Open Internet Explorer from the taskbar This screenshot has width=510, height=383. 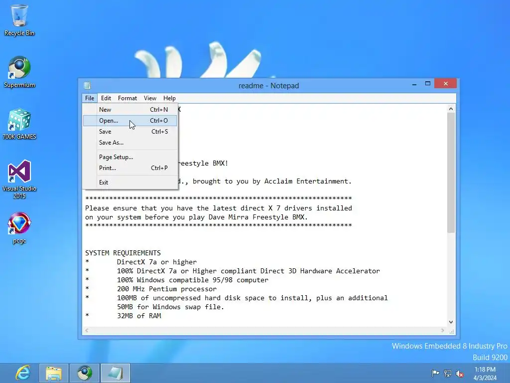(x=23, y=373)
